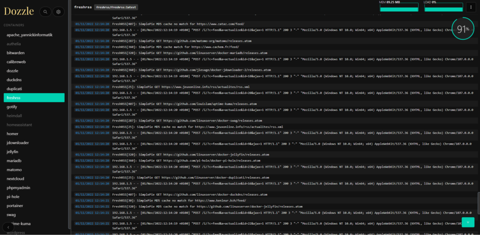
Task: Select the mariadb container
Action: pyautogui.click(x=14, y=161)
